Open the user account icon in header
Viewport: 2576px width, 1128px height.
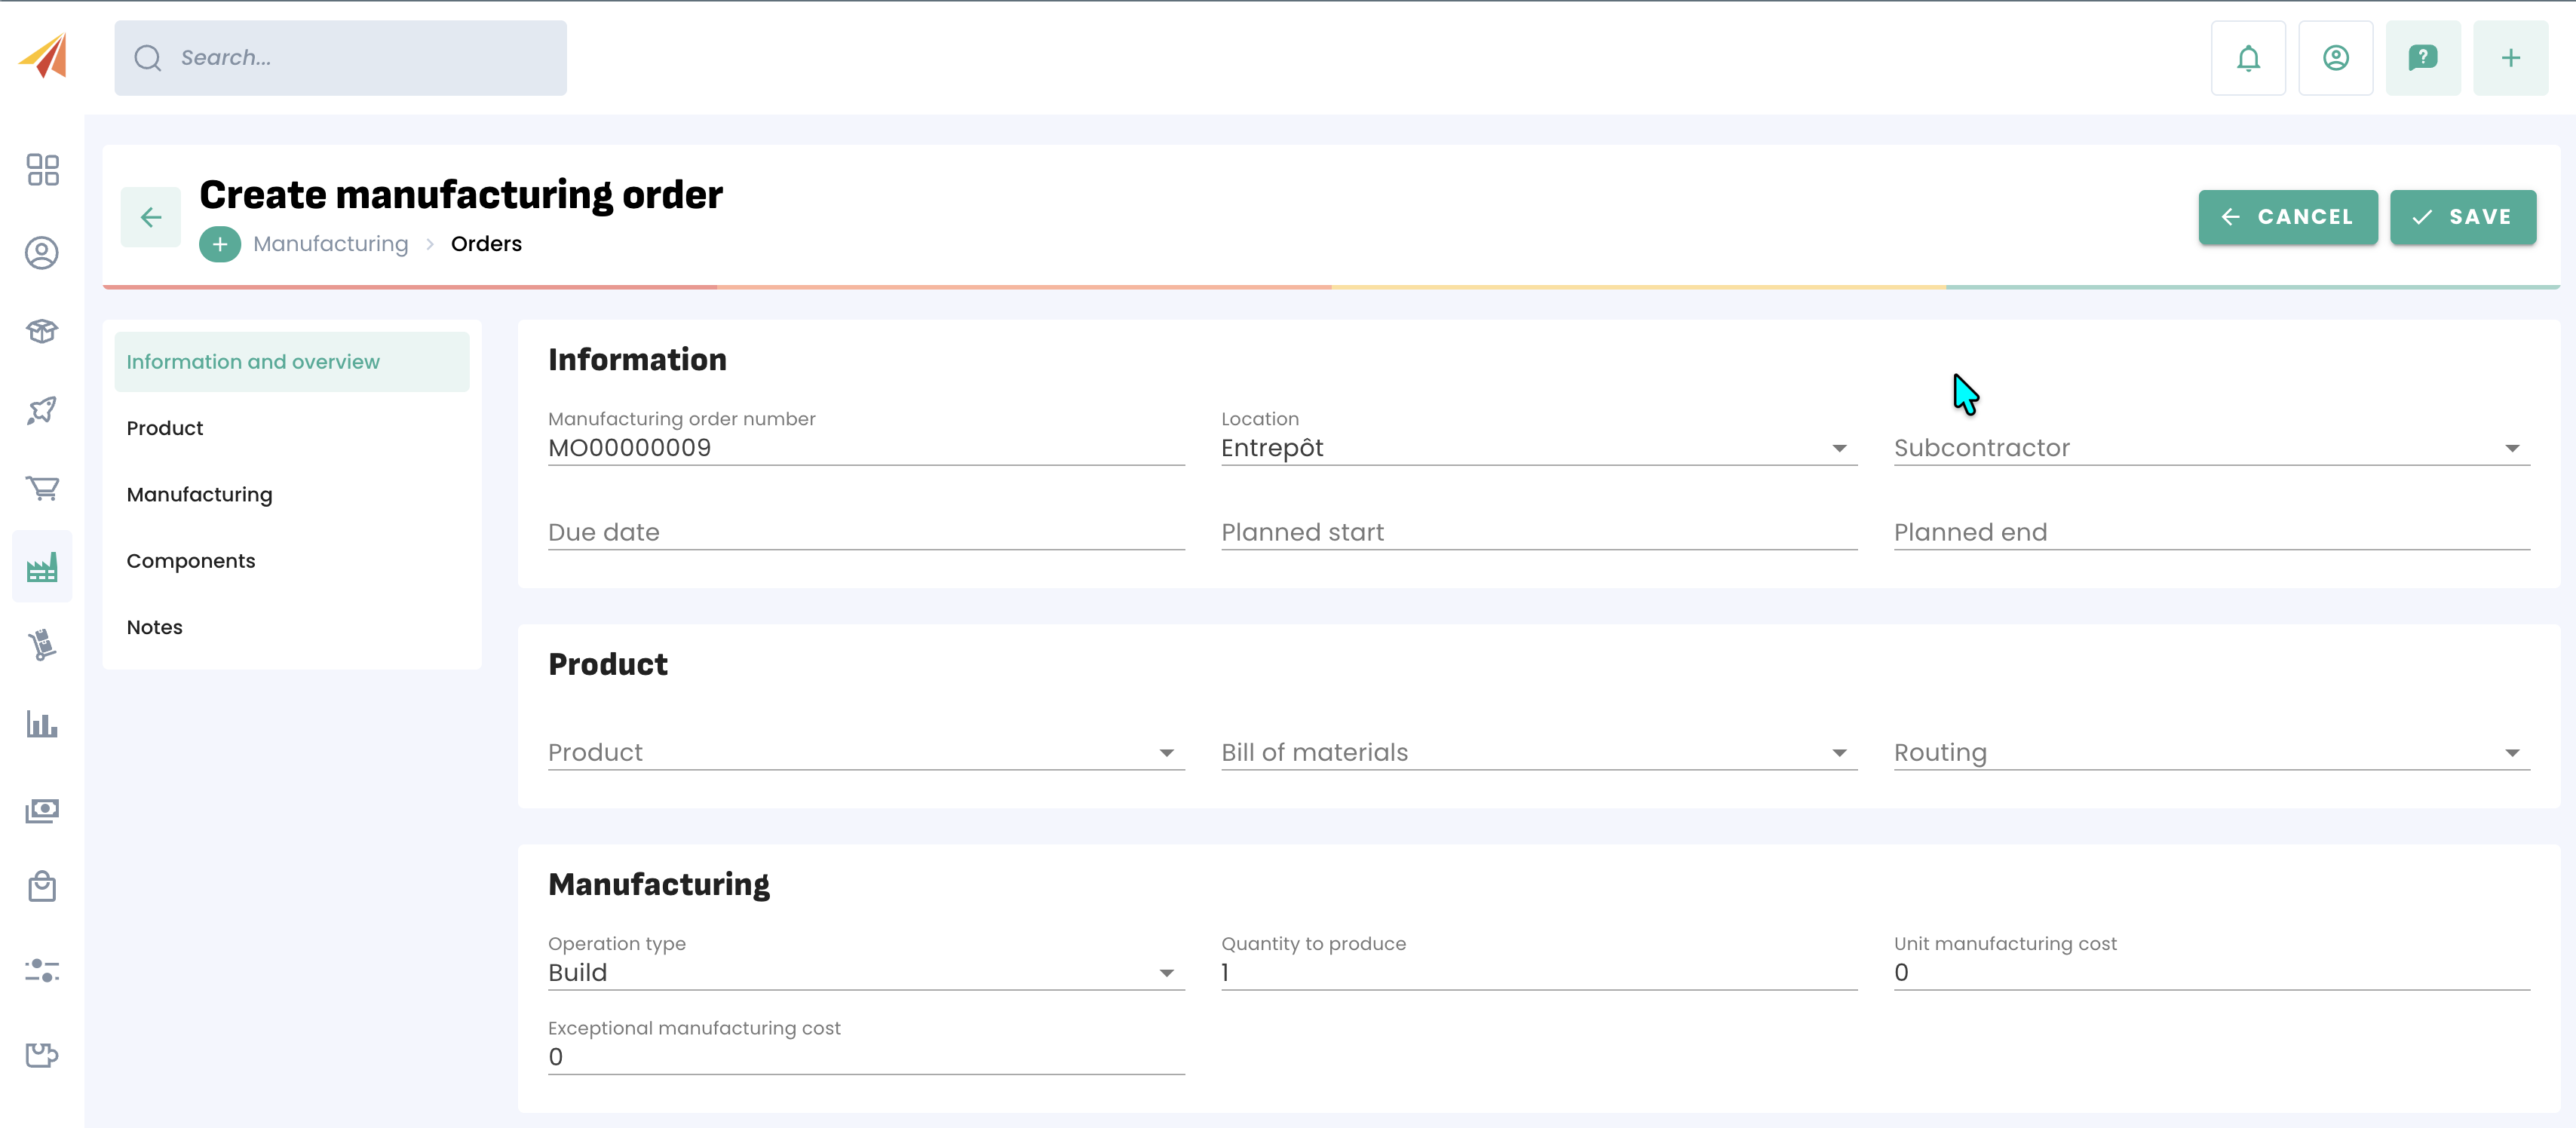point(2335,58)
